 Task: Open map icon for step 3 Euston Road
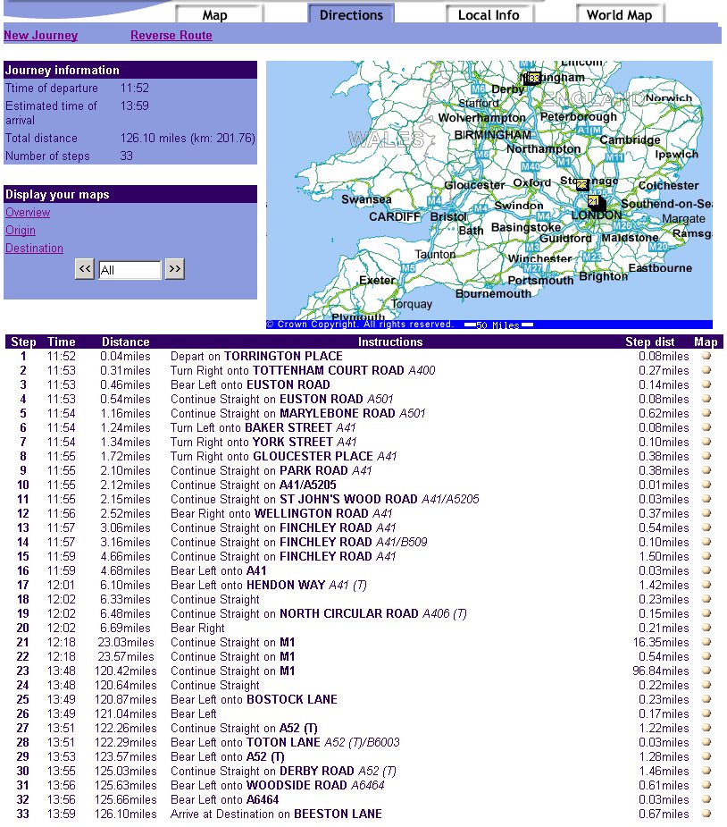point(706,384)
